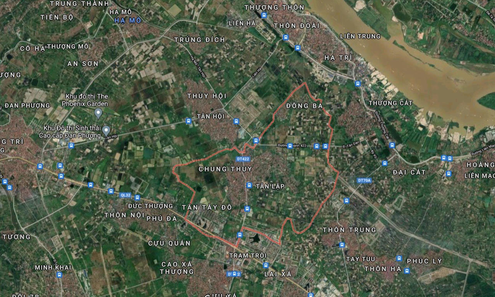Select the Đông Ba area label
The width and height of the screenshot is (495, 297).
pyautogui.click(x=305, y=106)
